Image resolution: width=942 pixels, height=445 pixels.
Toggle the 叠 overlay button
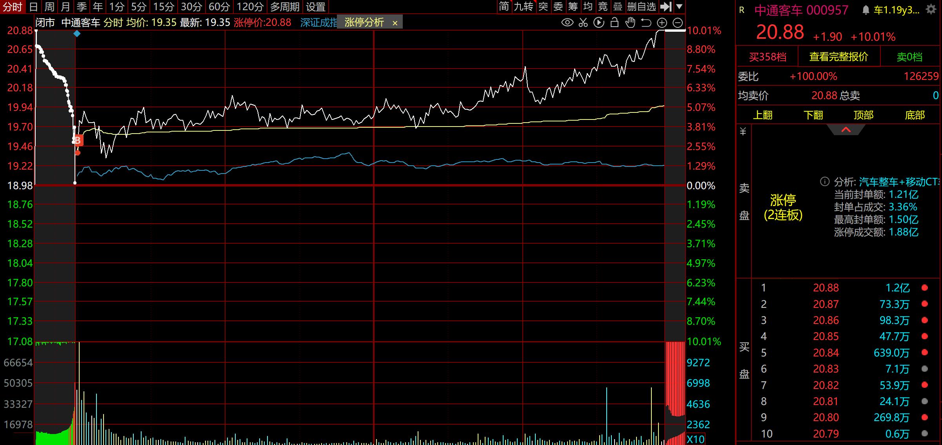618,7
